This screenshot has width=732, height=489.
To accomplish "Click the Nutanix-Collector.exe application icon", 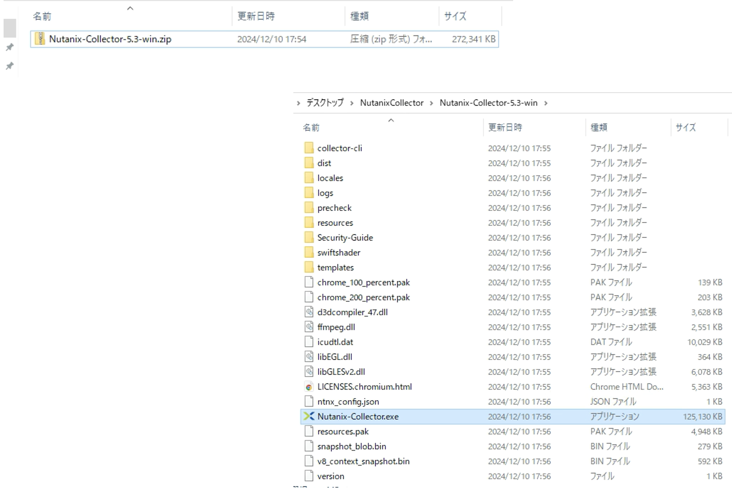I will [309, 416].
